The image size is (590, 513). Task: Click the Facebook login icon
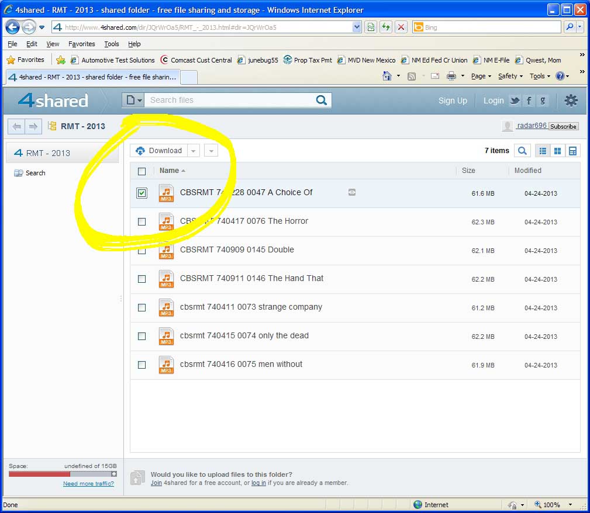529,100
